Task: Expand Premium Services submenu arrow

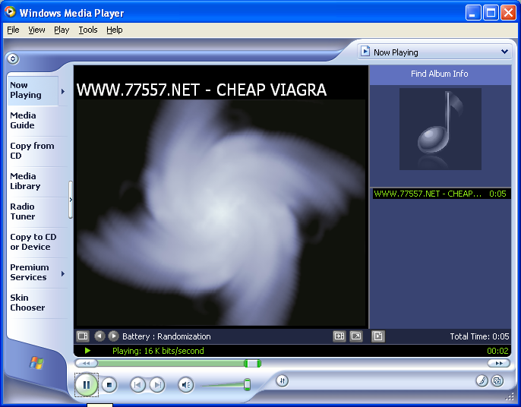Action: (63, 273)
